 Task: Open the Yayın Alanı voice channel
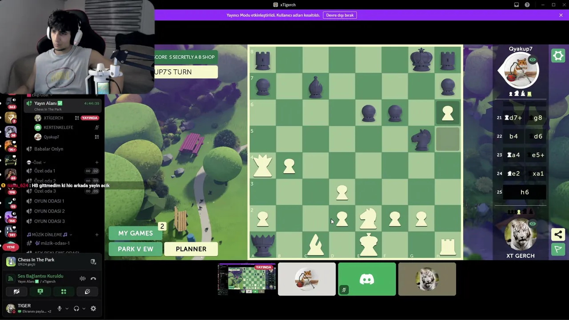tap(63, 106)
